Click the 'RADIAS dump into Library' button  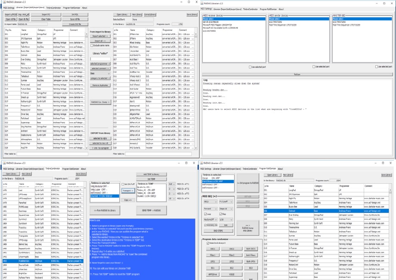[248, 228]
